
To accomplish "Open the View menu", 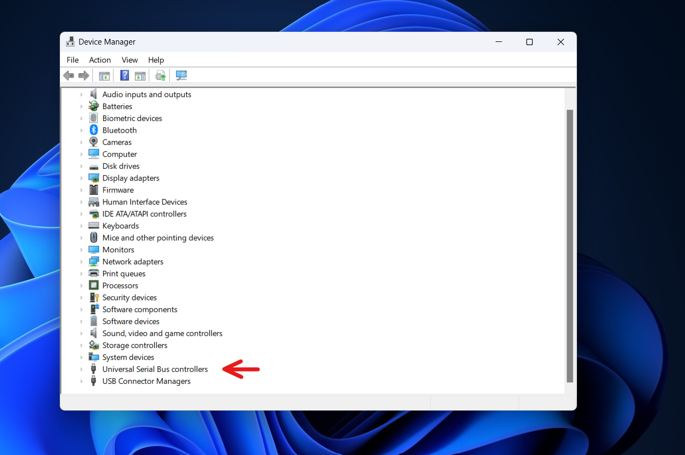I will click(129, 59).
